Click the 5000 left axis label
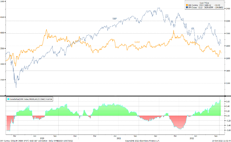The image size is (231, 142). tap(2, 1)
